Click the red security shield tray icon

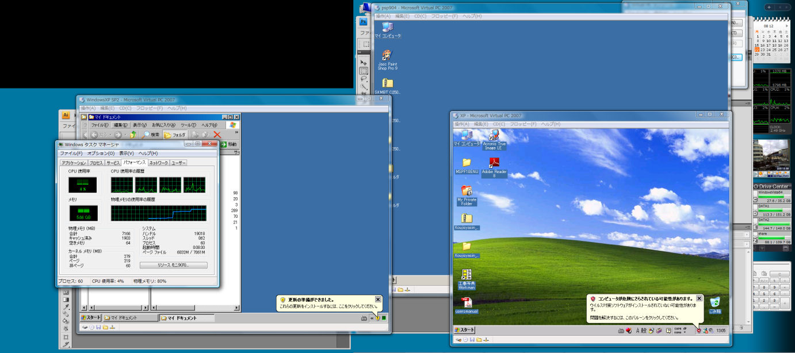coord(698,331)
